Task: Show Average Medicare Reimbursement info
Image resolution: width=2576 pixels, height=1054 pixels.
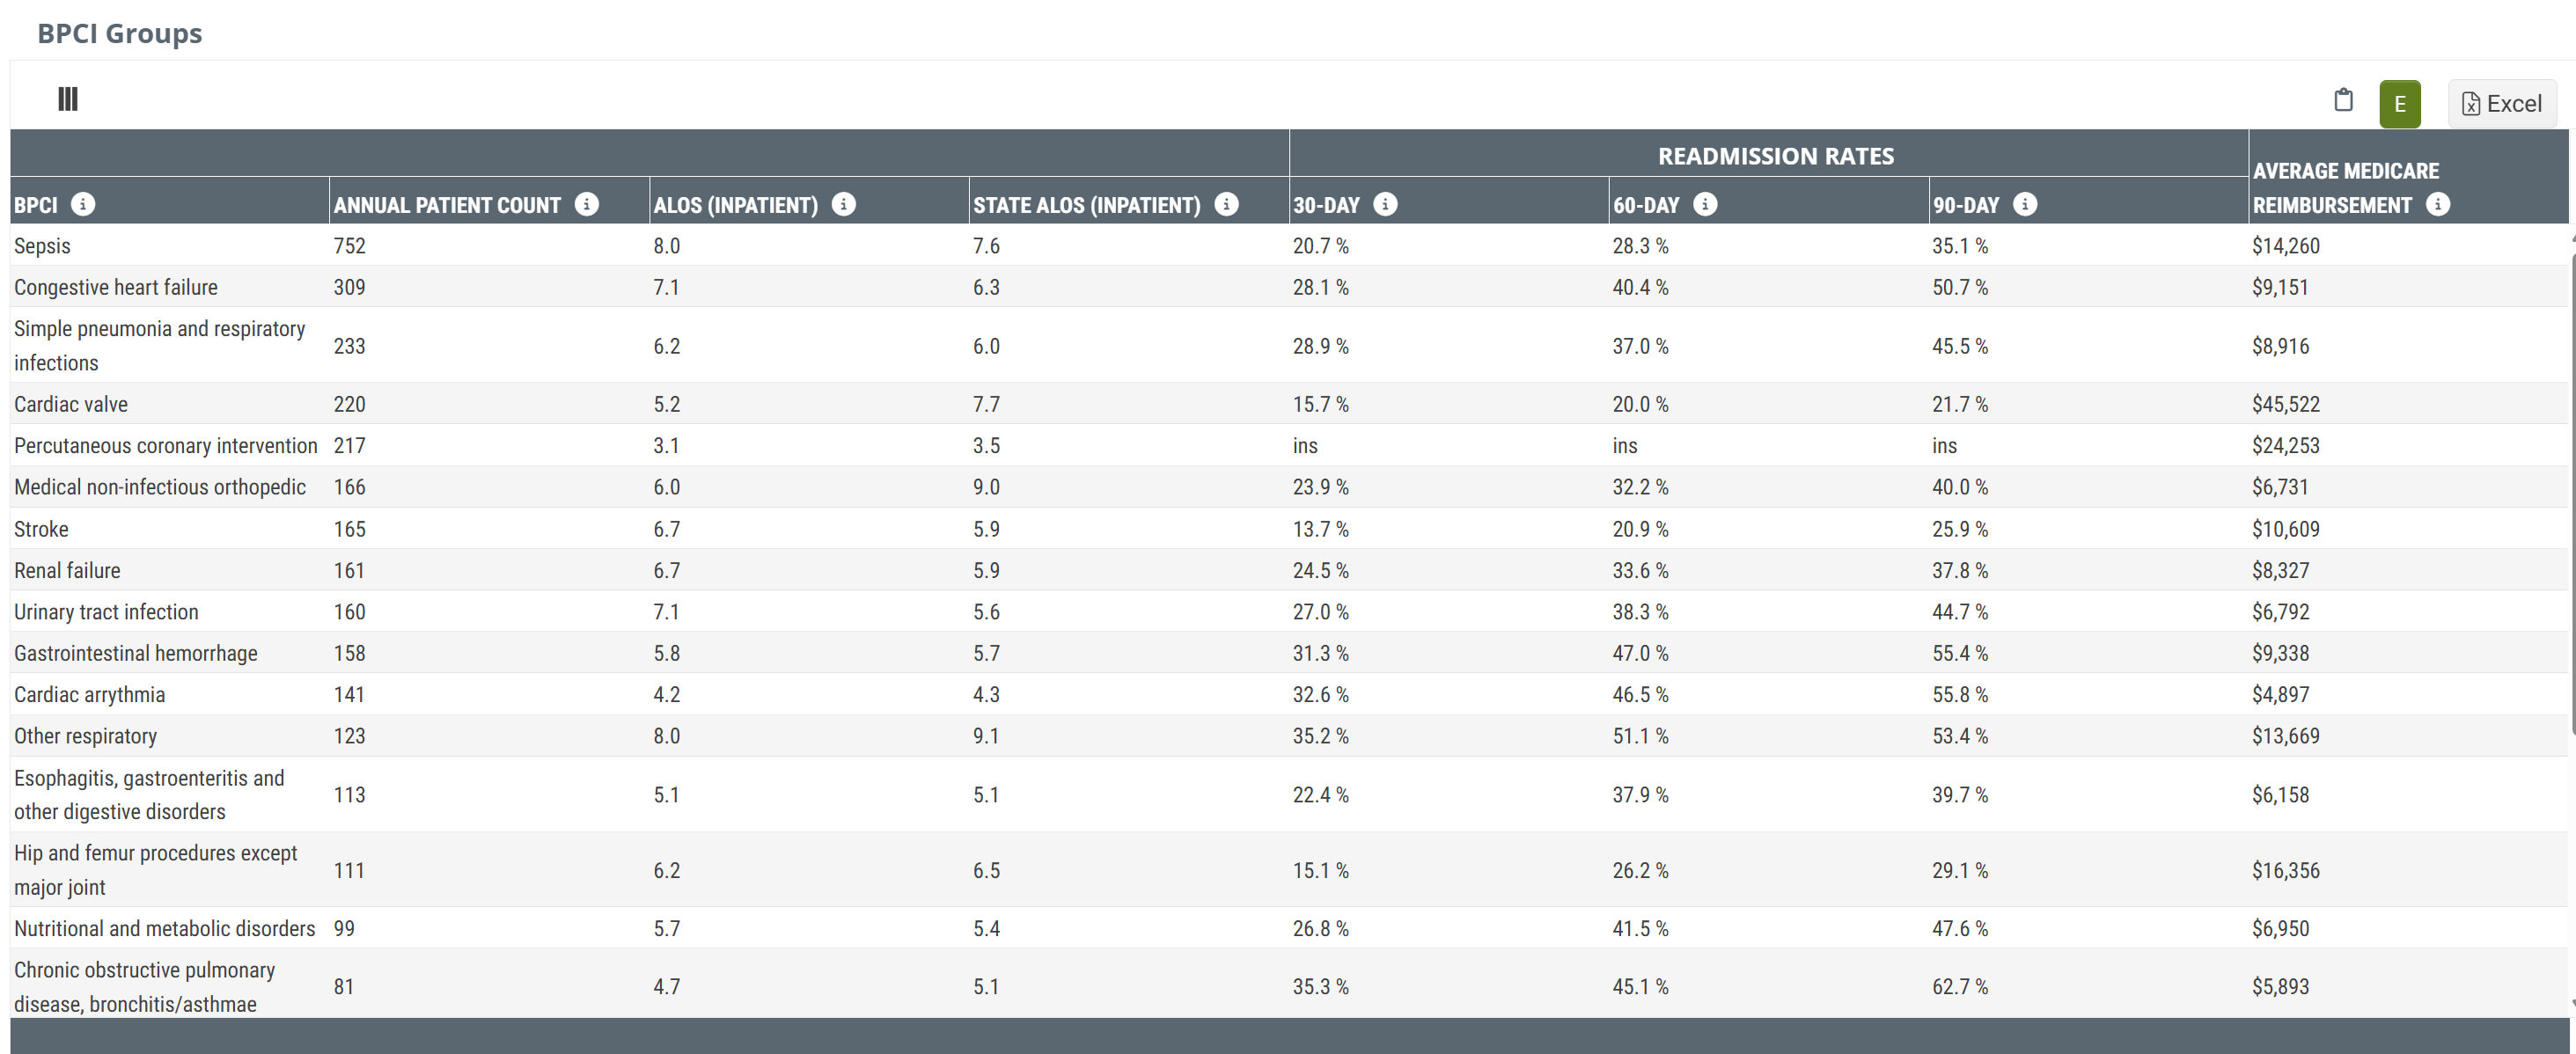Action: pyautogui.click(x=2438, y=204)
